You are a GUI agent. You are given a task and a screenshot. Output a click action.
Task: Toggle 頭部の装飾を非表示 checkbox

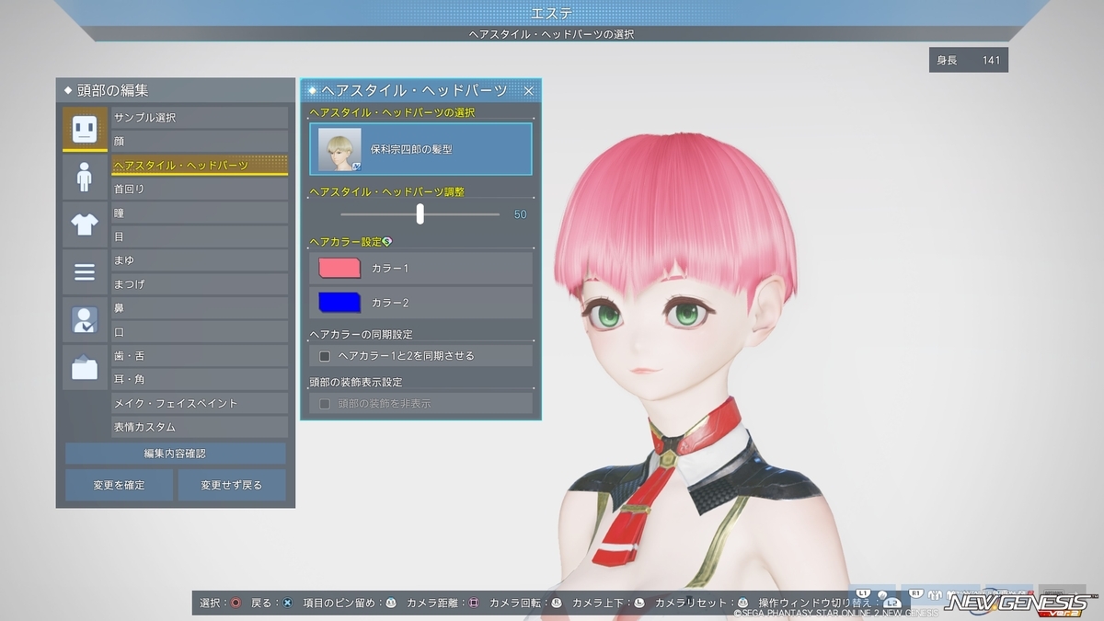[x=325, y=403]
